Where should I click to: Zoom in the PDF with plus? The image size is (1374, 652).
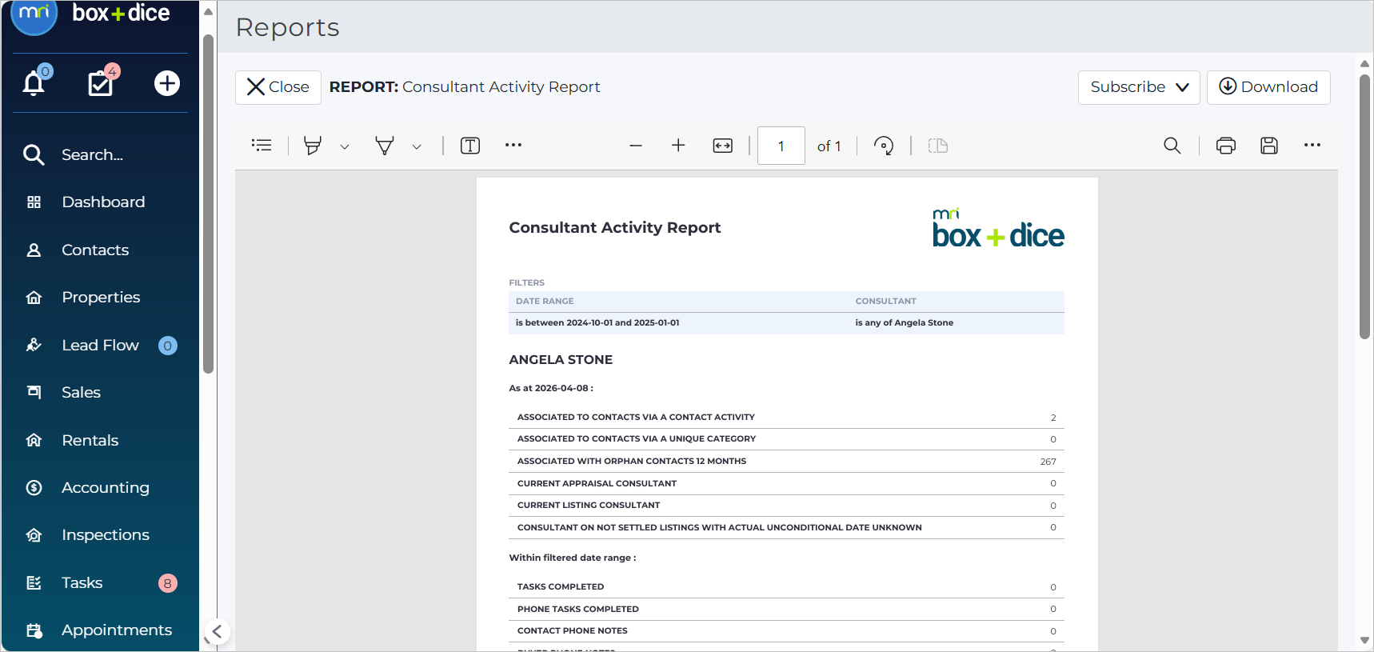pyautogui.click(x=678, y=145)
